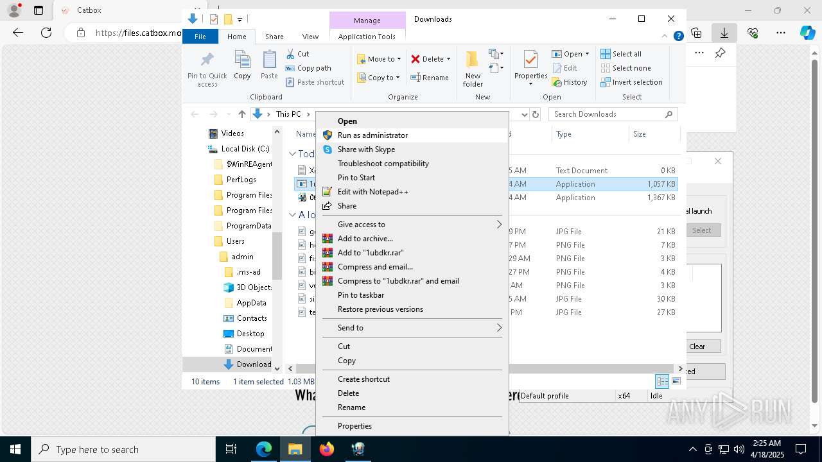The image size is (822, 462).
Task: Open Copy to dropdown
Action: pos(378,78)
